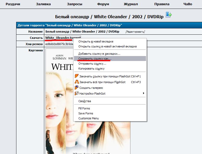
Task: Click the FlashGot lightning icon for downloading the link
Action: (77, 76)
